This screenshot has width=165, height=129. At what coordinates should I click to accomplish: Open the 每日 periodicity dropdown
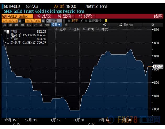pos(56,25)
